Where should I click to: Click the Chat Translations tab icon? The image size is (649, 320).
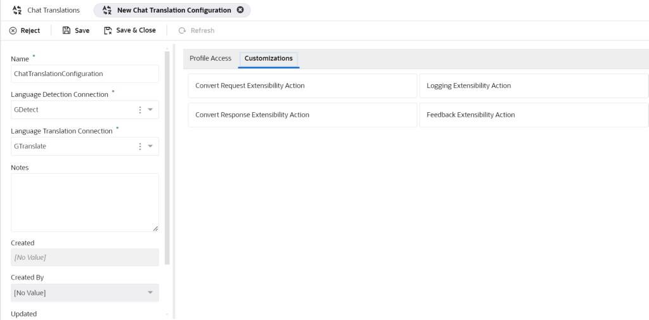[x=17, y=10]
